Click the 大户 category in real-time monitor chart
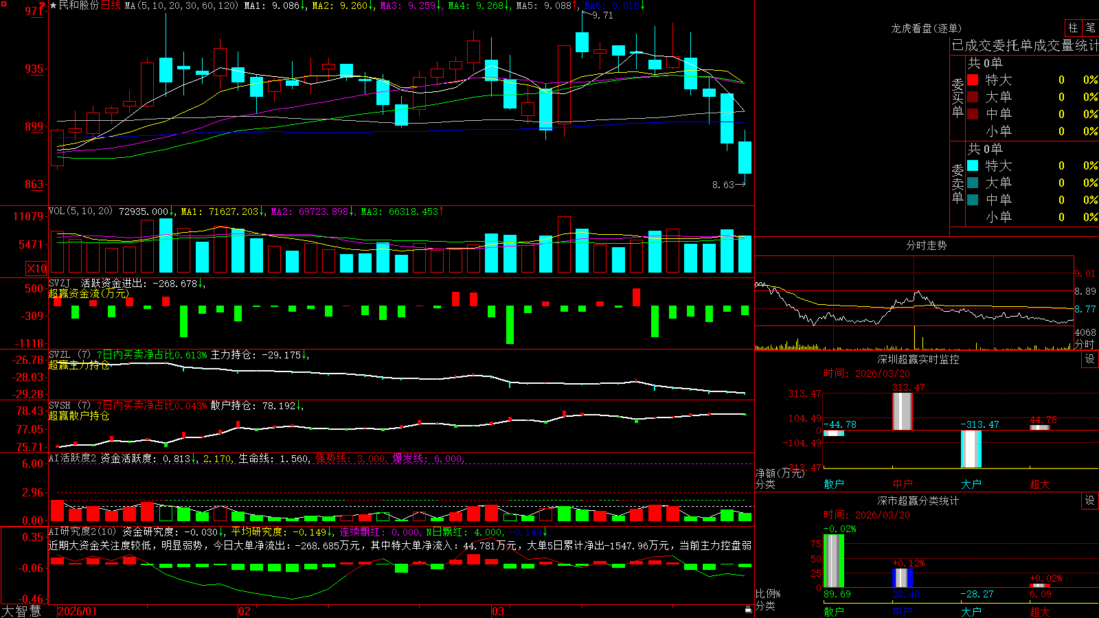Screen dimensions: 1099x618 pos(971,484)
